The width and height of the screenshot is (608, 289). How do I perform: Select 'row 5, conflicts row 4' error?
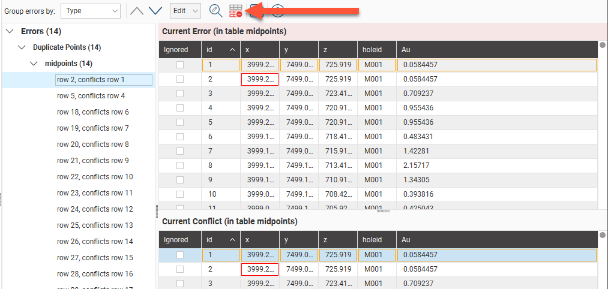91,96
